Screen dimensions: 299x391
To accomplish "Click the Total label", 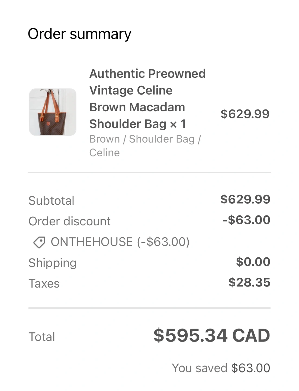I will pos(42,337).
